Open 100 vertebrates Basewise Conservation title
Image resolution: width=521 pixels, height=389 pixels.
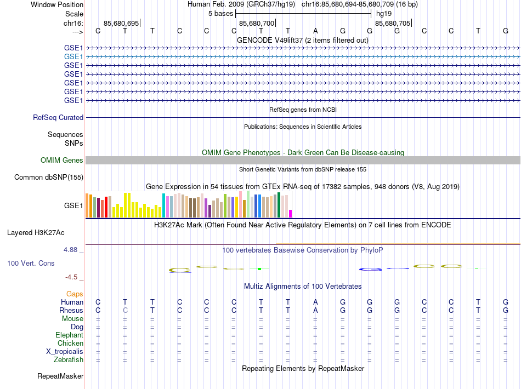[x=303, y=250]
